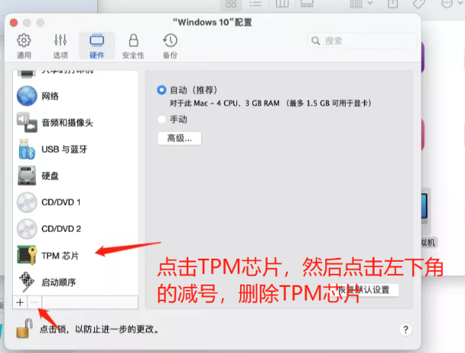Open help with the question mark button
The width and height of the screenshot is (465, 353).
(x=406, y=329)
